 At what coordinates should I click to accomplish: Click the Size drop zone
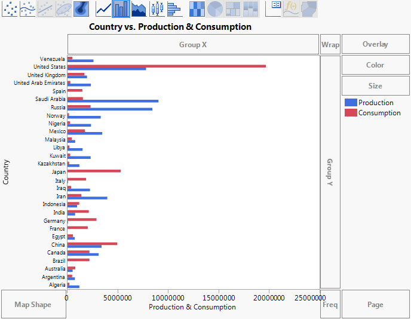[375, 86]
